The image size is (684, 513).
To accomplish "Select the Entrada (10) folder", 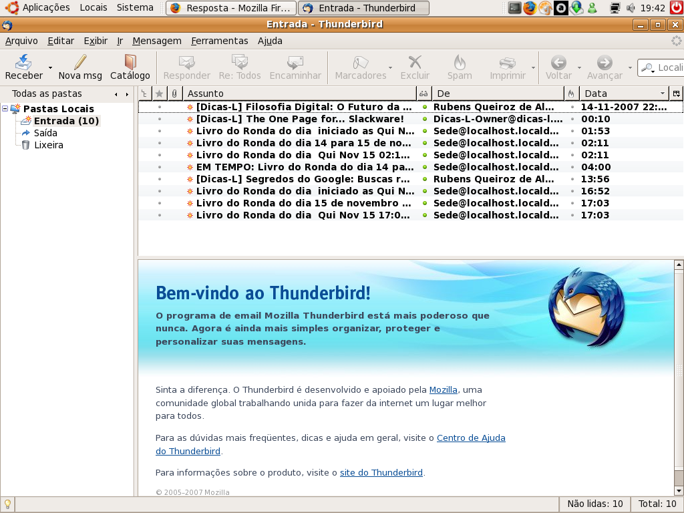I will 66,121.
